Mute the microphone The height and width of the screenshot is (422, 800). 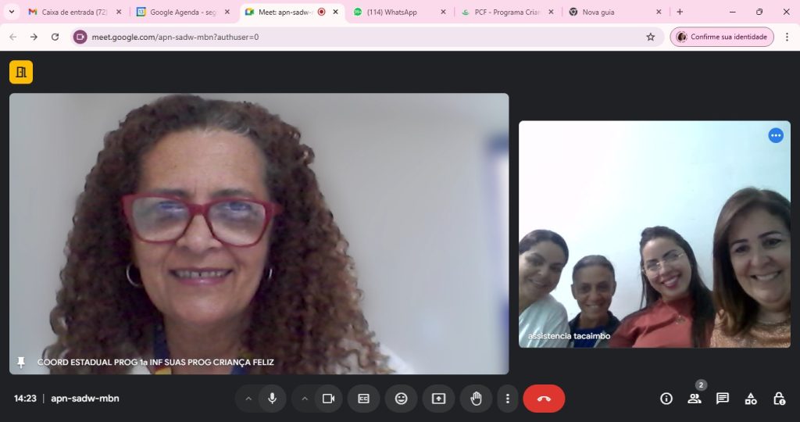(x=272, y=399)
